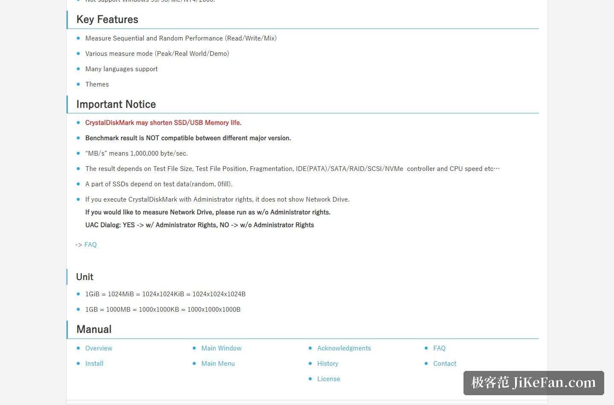Open the License page link
The width and height of the screenshot is (614, 405).
(329, 379)
